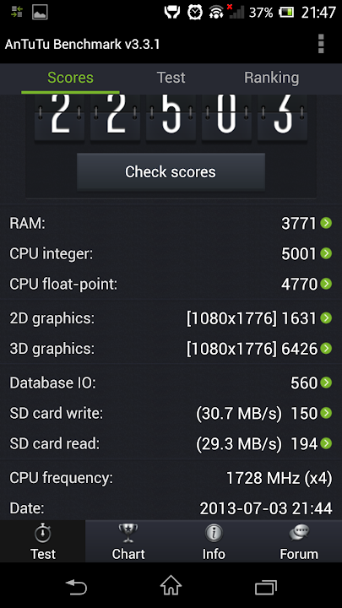
Task: Tap the stopwatch Test icon
Action: pyautogui.click(x=43, y=534)
